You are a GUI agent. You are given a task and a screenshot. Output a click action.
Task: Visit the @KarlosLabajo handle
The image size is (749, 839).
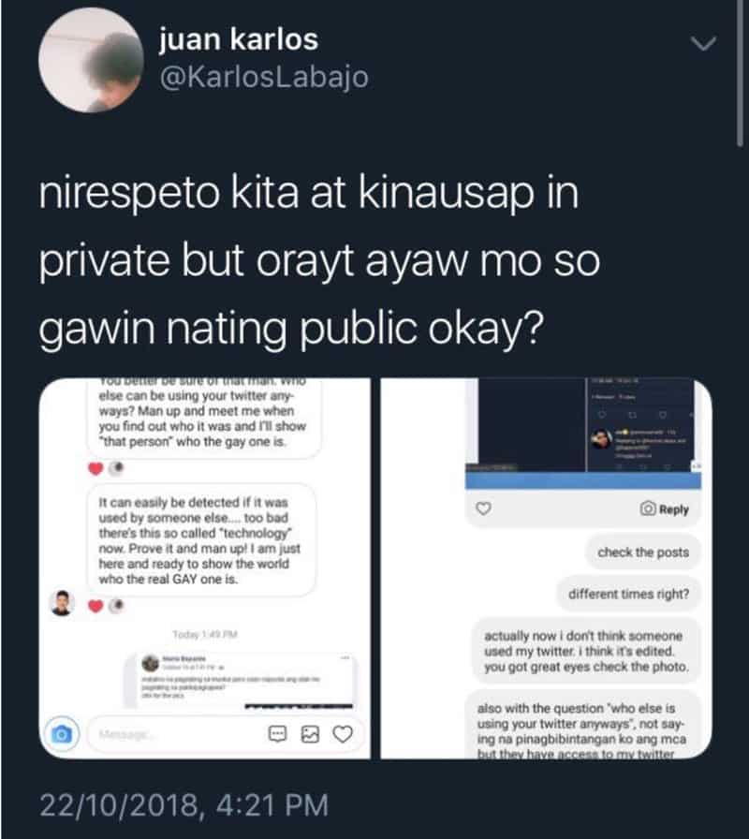pyautogui.click(x=264, y=77)
